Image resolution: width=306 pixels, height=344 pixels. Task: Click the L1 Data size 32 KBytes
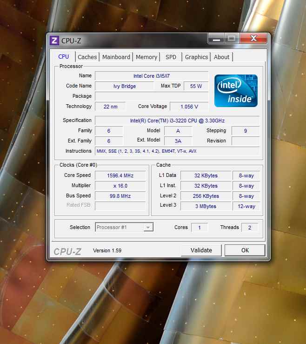click(206, 175)
